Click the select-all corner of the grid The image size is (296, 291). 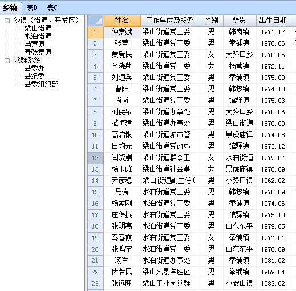(96, 21)
